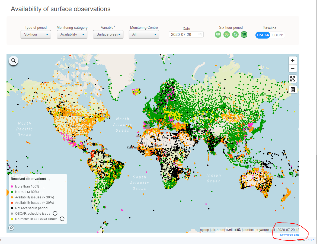Click the 'Indian Ocean' map label
Viewport: 317px width, 244px height.
pyautogui.click(x=214, y=178)
